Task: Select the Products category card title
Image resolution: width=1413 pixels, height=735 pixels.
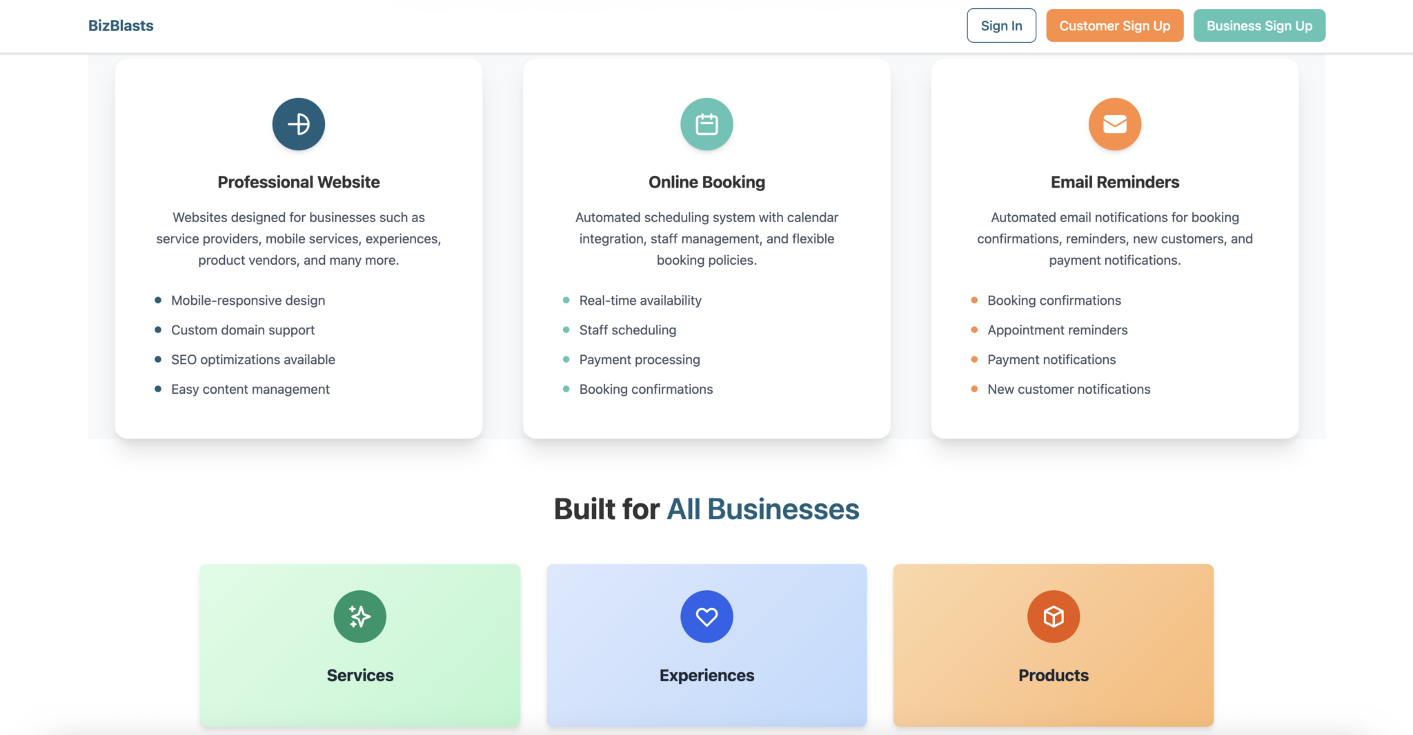Action: click(1053, 675)
